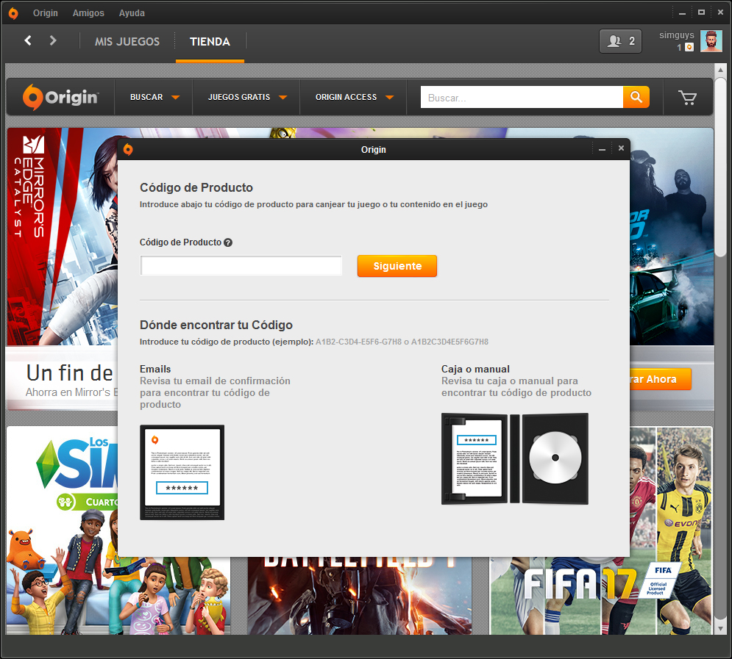The image size is (732, 659).
Task: Click the Origin logo in title bar
Action: tap(13, 13)
